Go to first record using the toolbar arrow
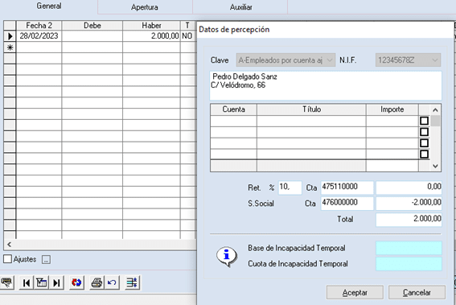456x305 pixels. click(x=27, y=282)
